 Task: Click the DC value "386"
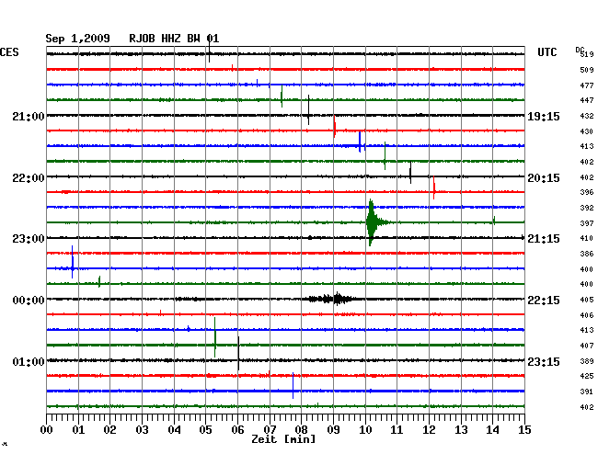[587, 254]
